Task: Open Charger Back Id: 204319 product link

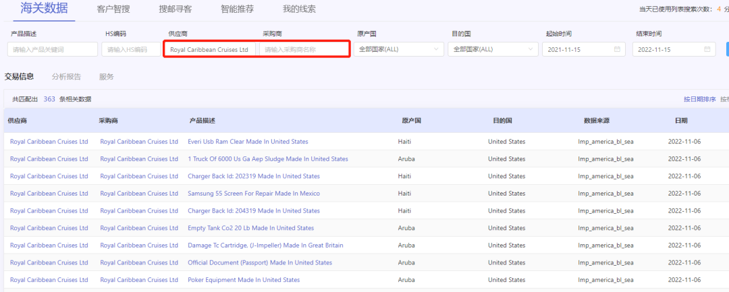Action: coord(254,211)
